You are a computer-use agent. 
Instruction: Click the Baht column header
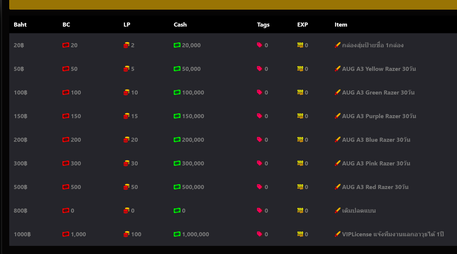coord(20,25)
